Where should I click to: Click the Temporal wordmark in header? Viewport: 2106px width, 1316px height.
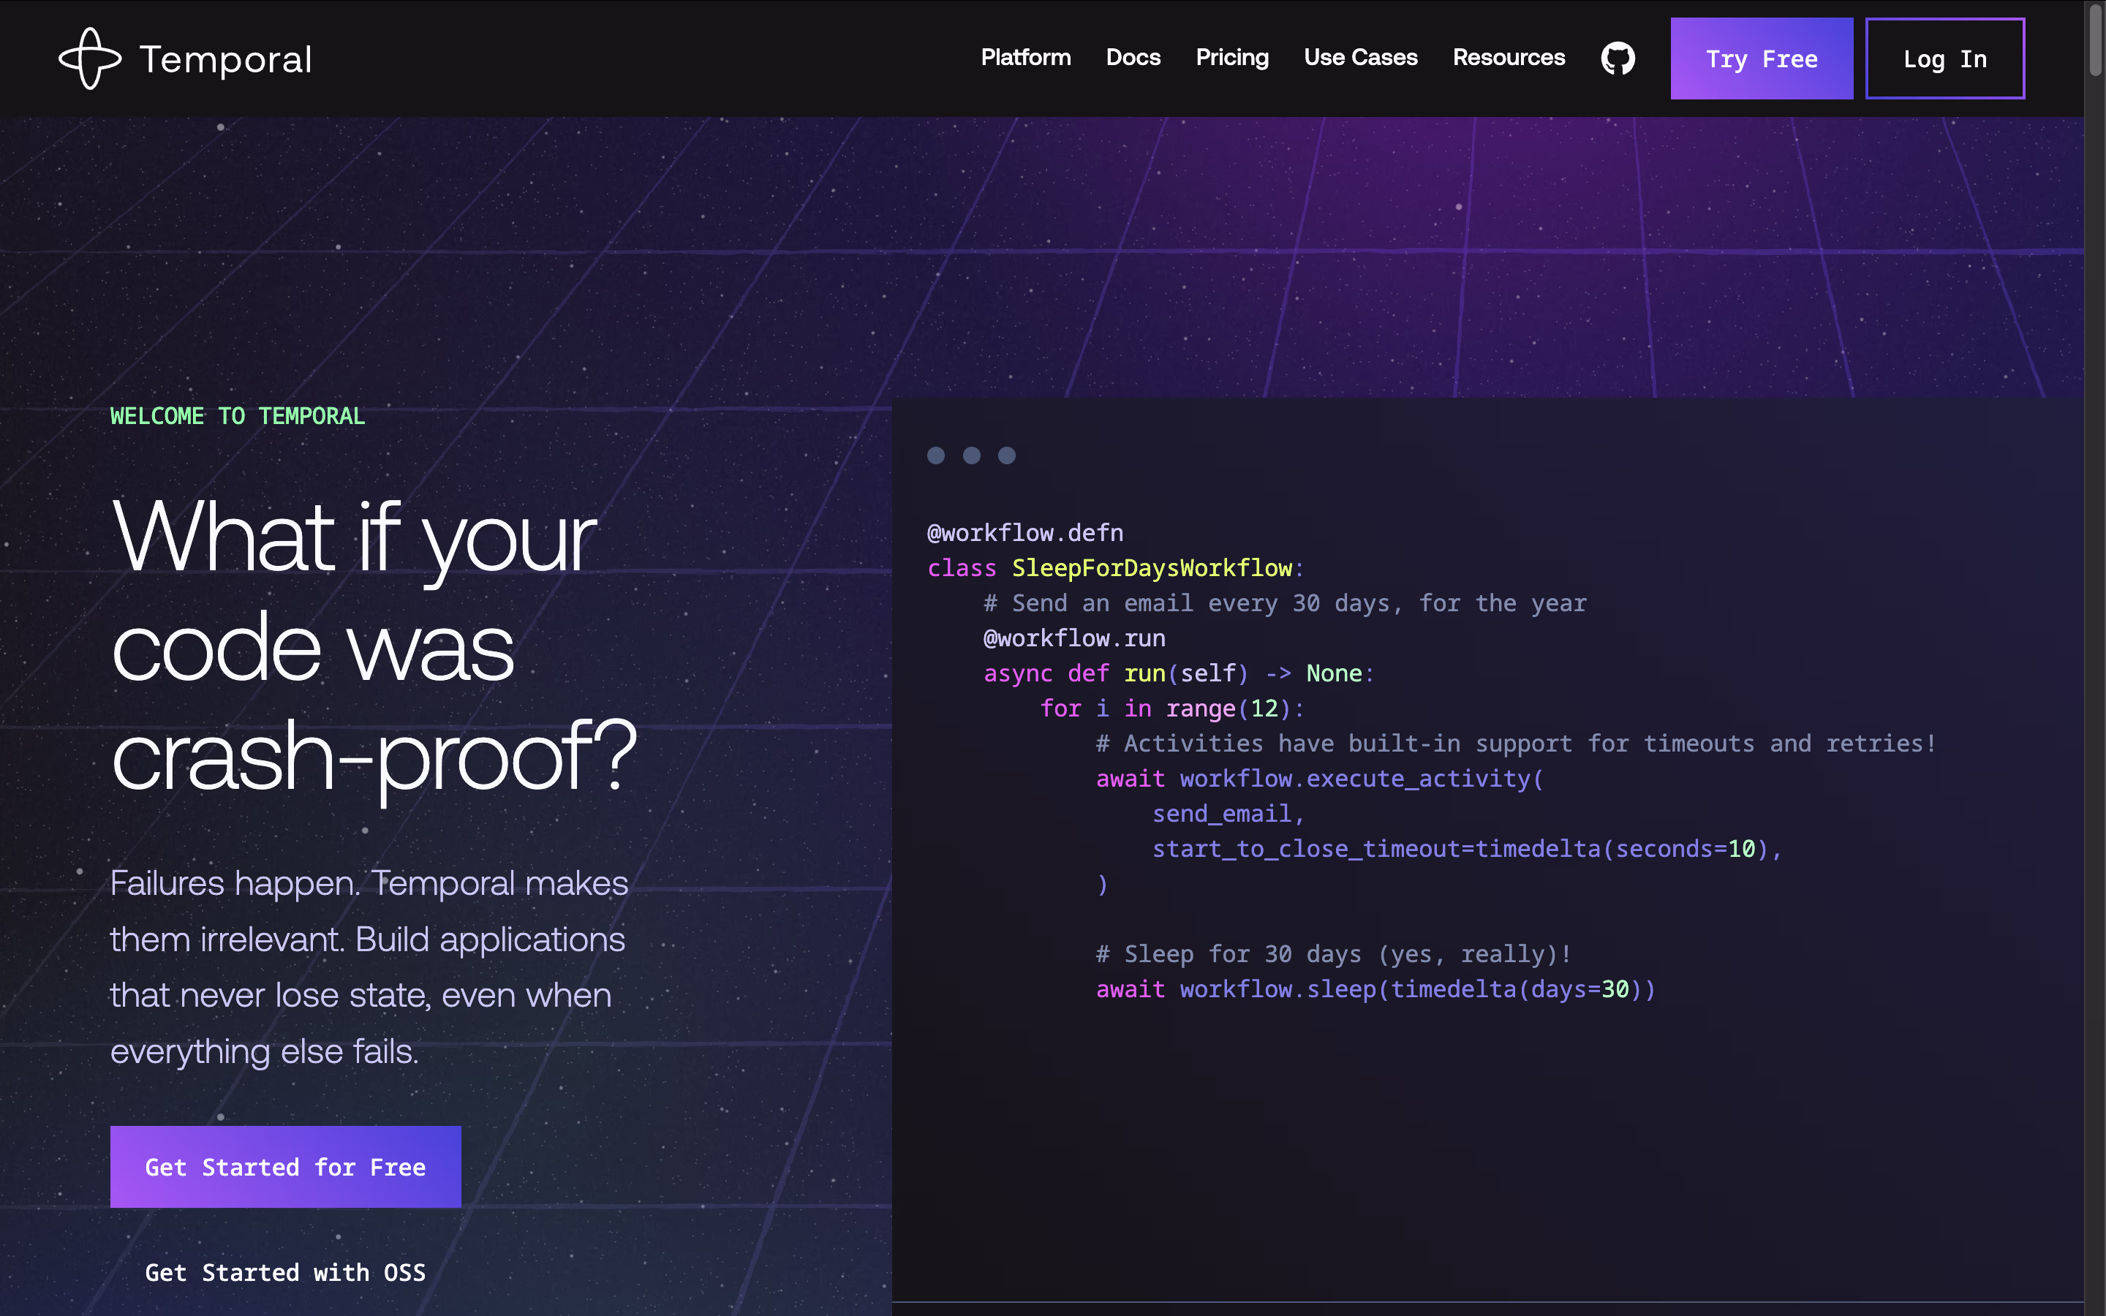225,59
